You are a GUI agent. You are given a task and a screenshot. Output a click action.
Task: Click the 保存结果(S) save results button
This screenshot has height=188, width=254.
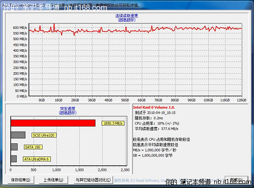coord(21,180)
